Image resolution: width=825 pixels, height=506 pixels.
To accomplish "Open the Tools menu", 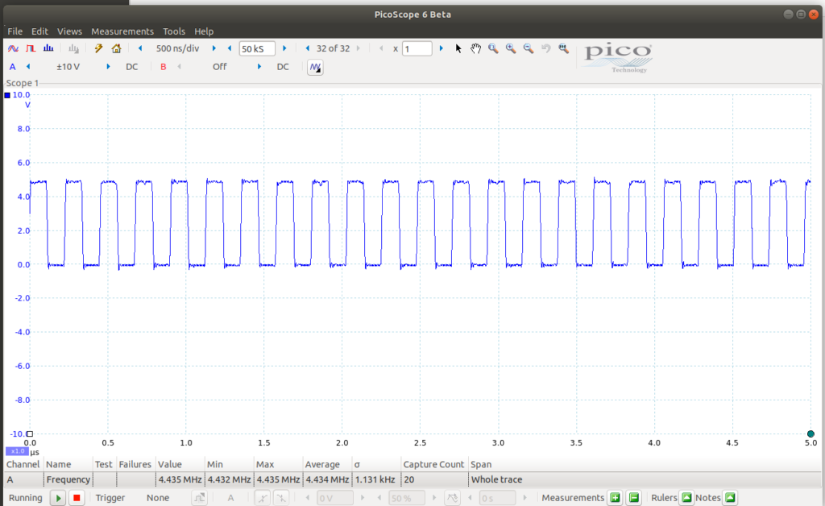I will tap(174, 31).
